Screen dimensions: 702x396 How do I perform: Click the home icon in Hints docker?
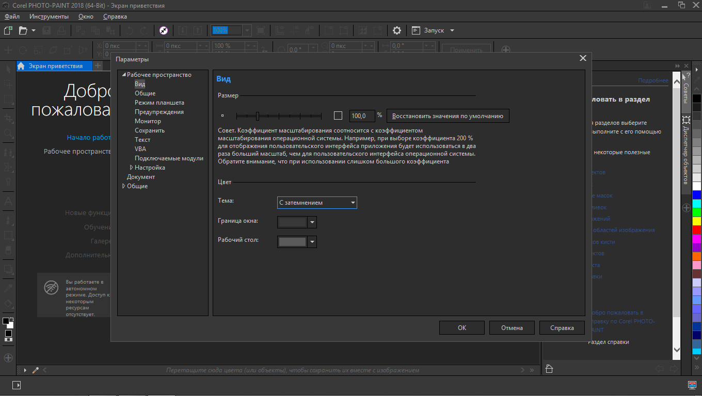tap(549, 369)
